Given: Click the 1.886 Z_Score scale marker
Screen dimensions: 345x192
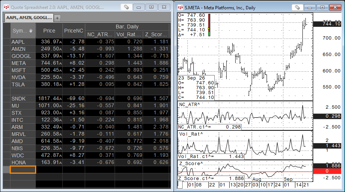Looking at the screenshot, I should coord(327,166).
